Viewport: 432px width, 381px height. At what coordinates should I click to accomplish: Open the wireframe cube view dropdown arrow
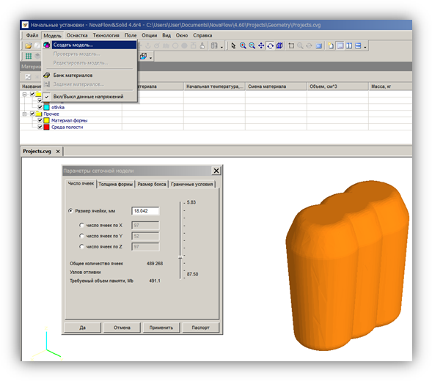(x=150, y=58)
